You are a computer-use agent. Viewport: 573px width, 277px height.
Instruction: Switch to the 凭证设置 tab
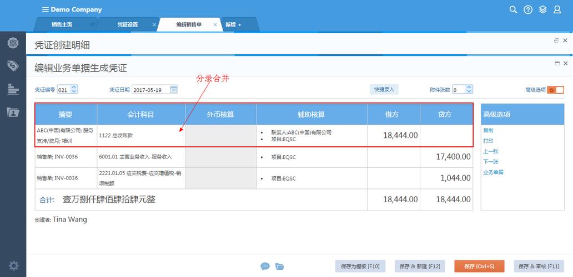[x=128, y=25]
